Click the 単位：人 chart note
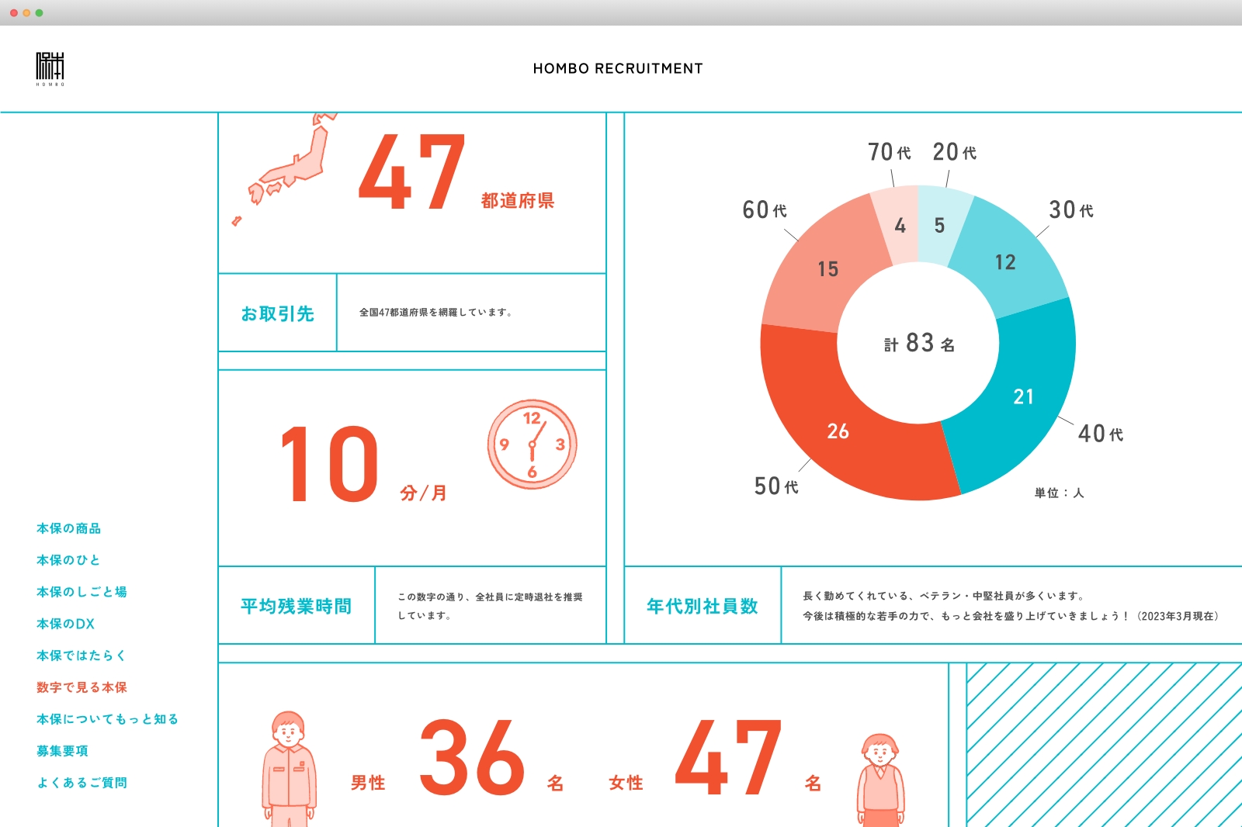 (x=1059, y=493)
